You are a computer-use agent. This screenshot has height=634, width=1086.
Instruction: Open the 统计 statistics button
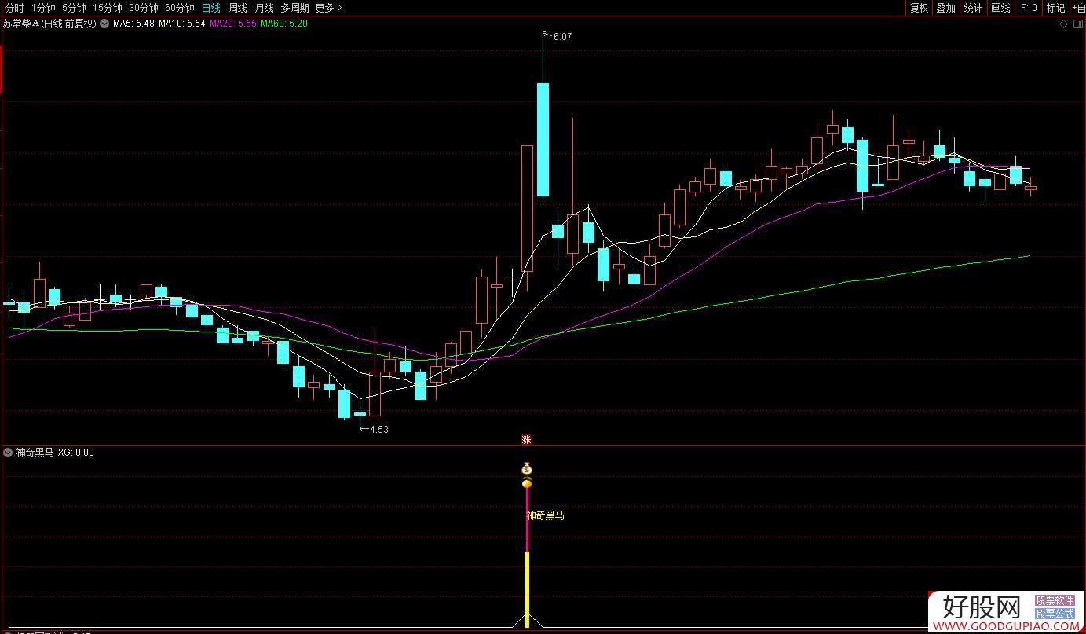[973, 8]
